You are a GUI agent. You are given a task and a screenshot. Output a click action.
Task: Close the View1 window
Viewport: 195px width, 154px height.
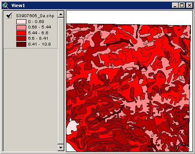coord(189,5)
